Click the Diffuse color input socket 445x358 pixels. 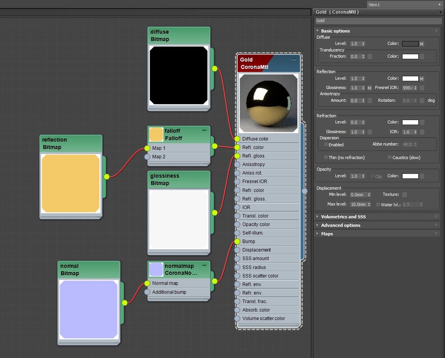coord(237,139)
